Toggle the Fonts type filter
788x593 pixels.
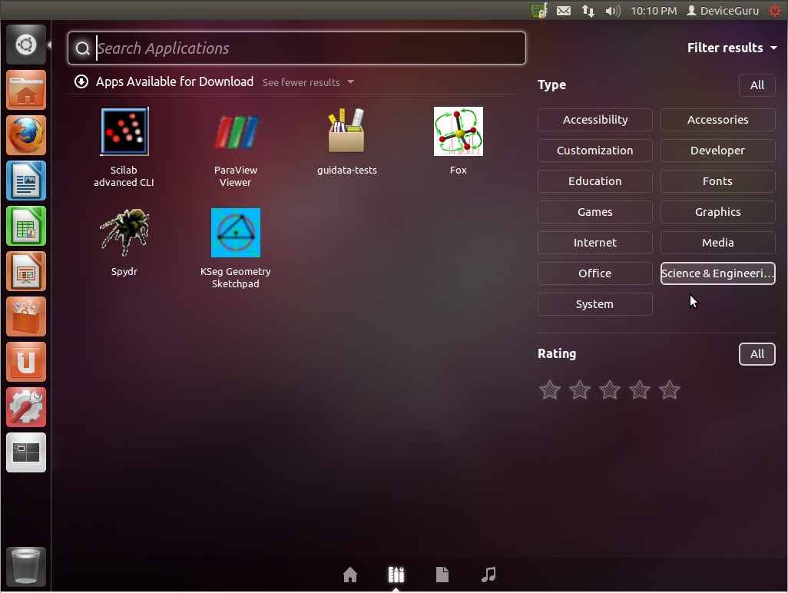[x=717, y=181]
